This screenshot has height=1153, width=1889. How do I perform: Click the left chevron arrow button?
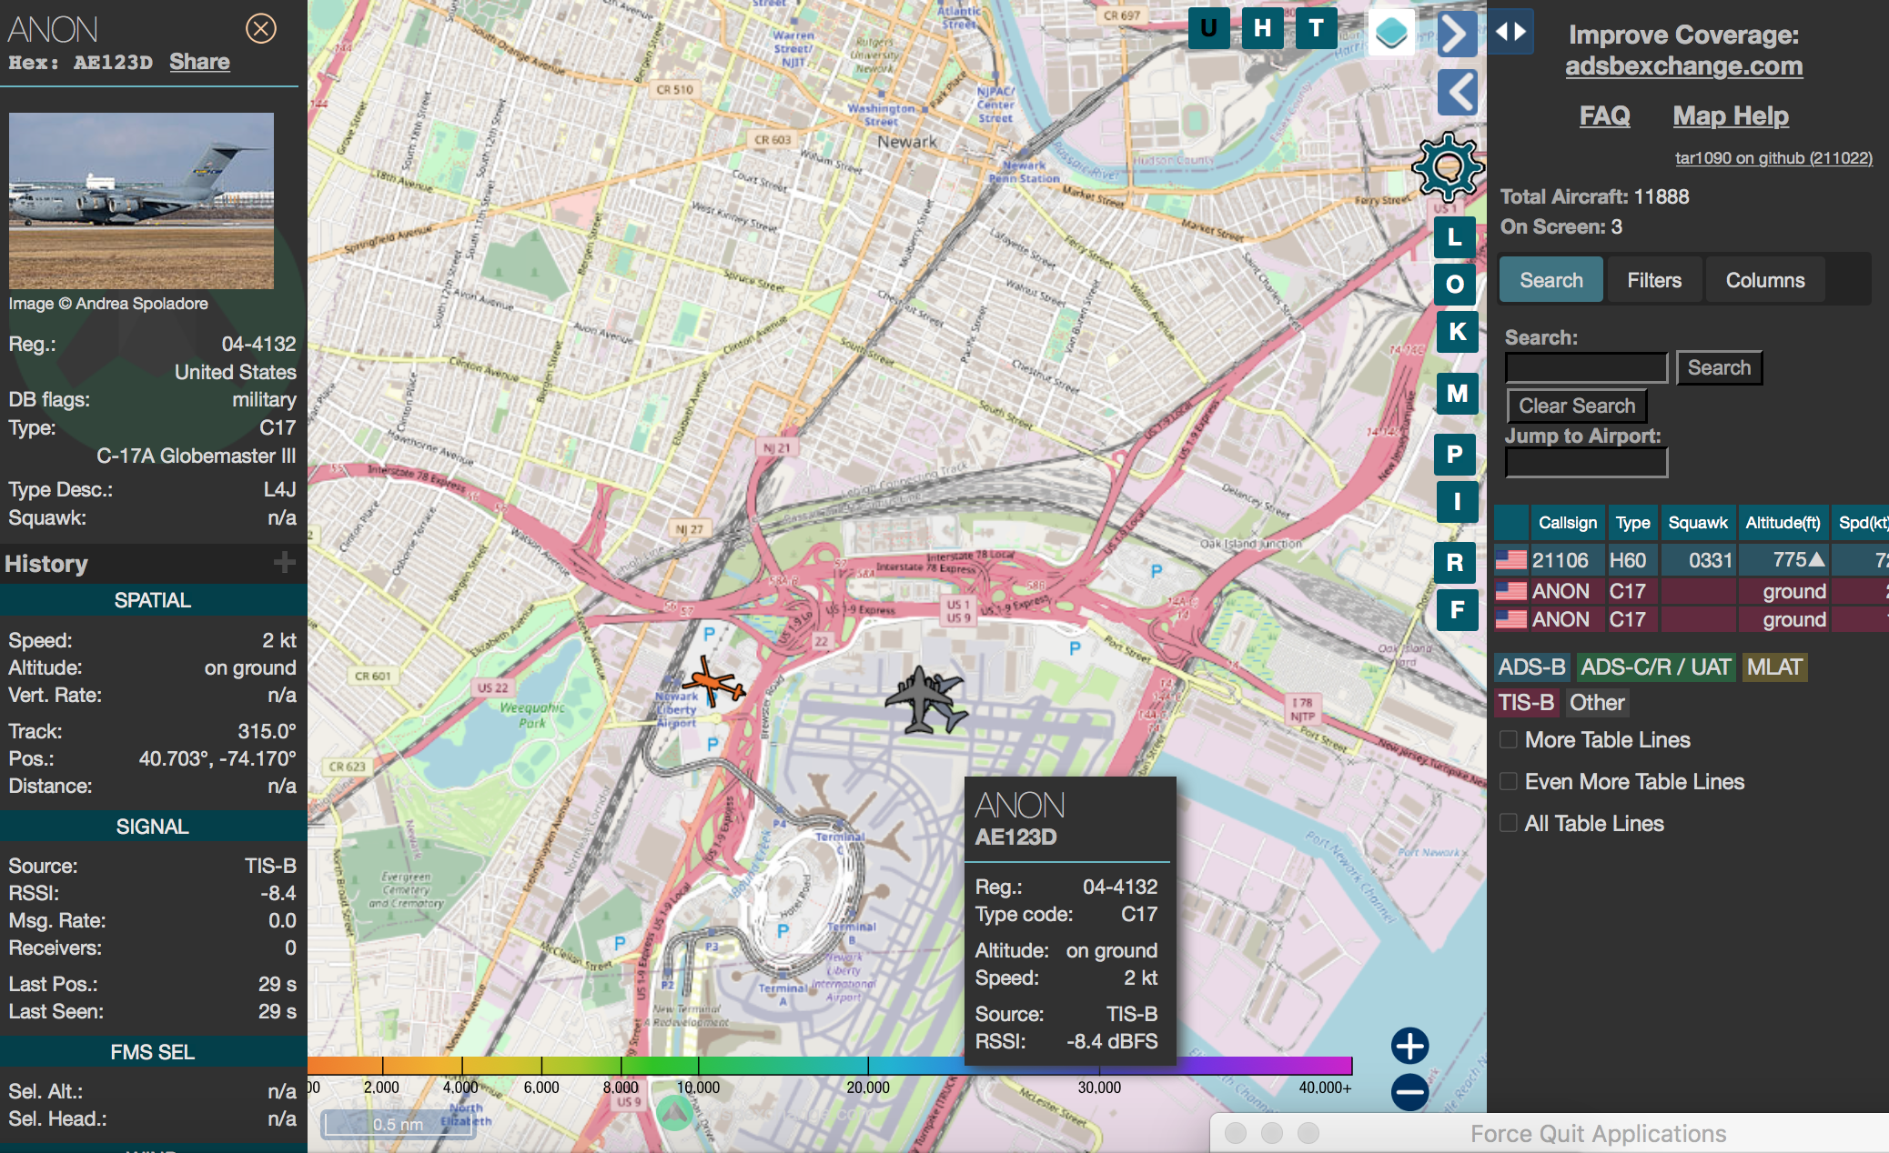[x=1457, y=92]
